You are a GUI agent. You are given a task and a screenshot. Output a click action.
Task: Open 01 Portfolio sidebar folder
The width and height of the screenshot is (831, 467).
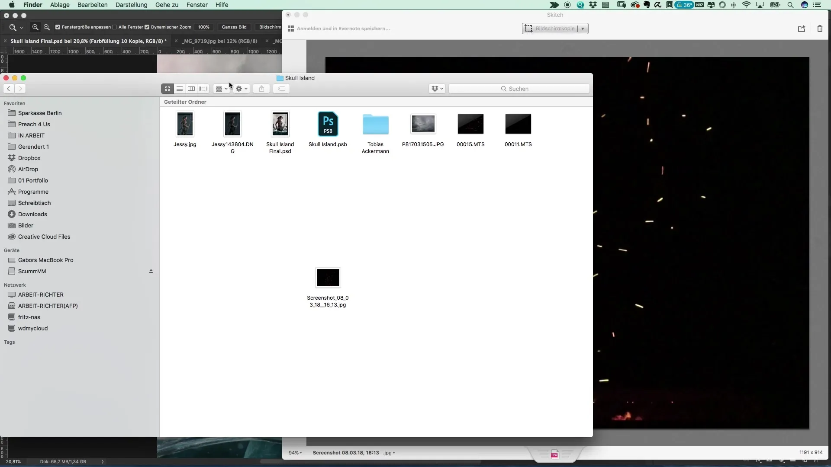pos(33,180)
